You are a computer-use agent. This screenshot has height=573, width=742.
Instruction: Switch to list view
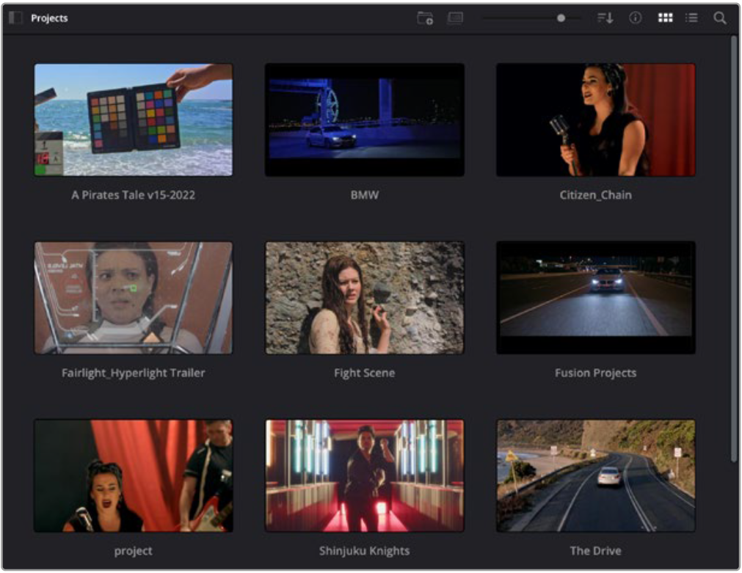pyautogui.click(x=691, y=18)
